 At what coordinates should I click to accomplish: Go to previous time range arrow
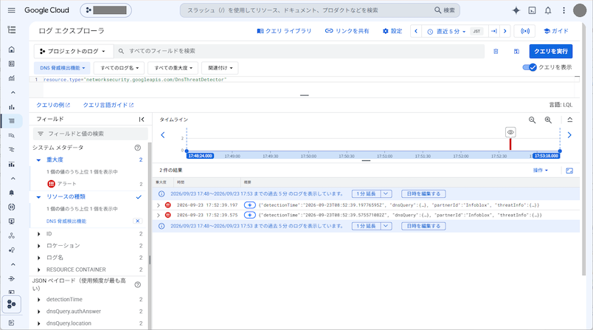(x=416, y=31)
